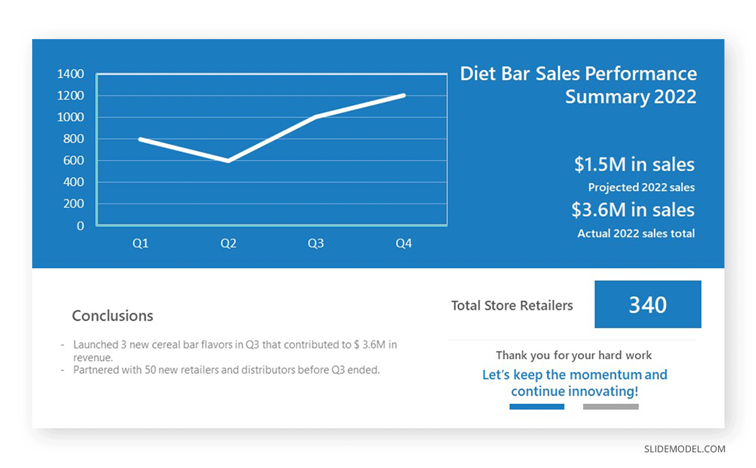Click the 600 y-axis value
Screen dimensions: 756x468
(x=74, y=161)
